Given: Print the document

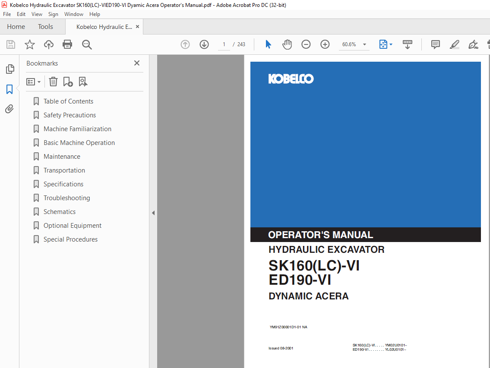Looking at the screenshot, I should click(67, 44).
